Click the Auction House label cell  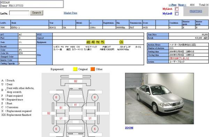158,45
